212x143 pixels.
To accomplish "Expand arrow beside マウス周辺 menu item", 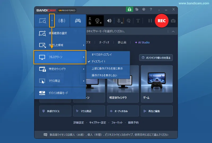I will pos(84,81).
